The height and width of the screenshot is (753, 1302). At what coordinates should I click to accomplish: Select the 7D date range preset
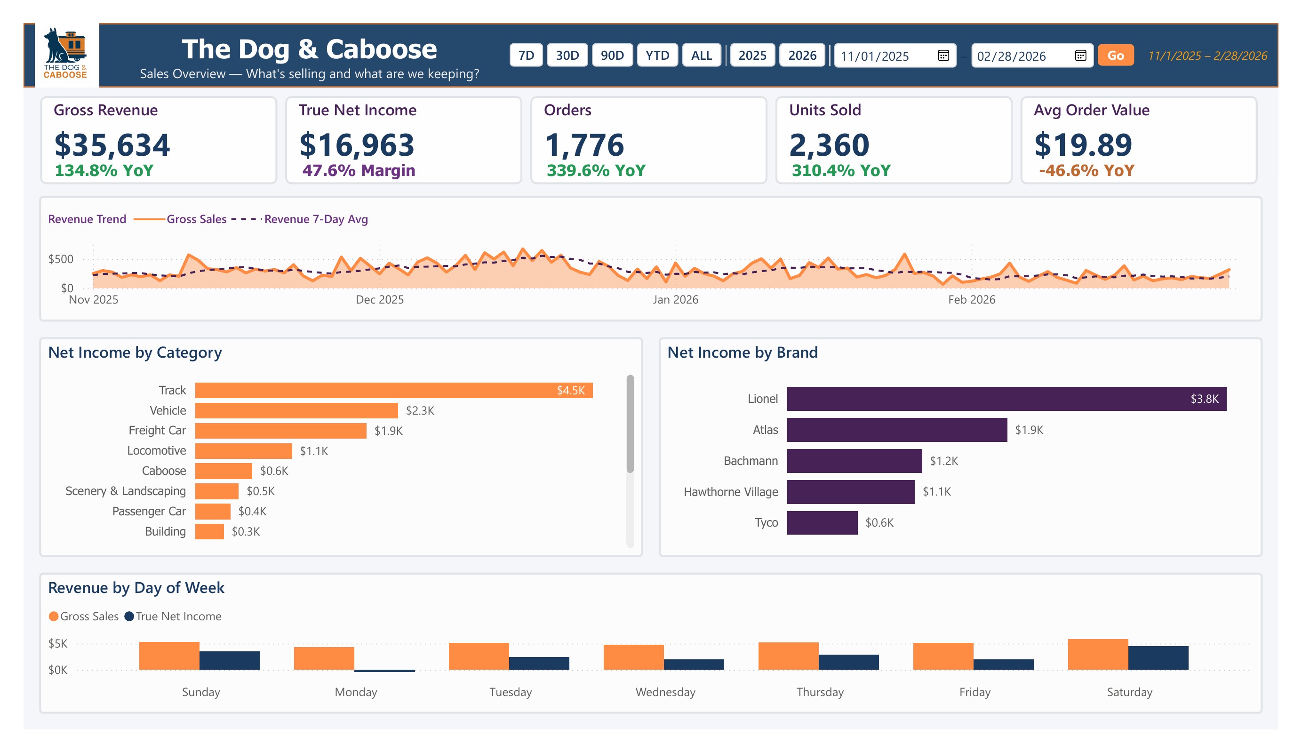[527, 56]
